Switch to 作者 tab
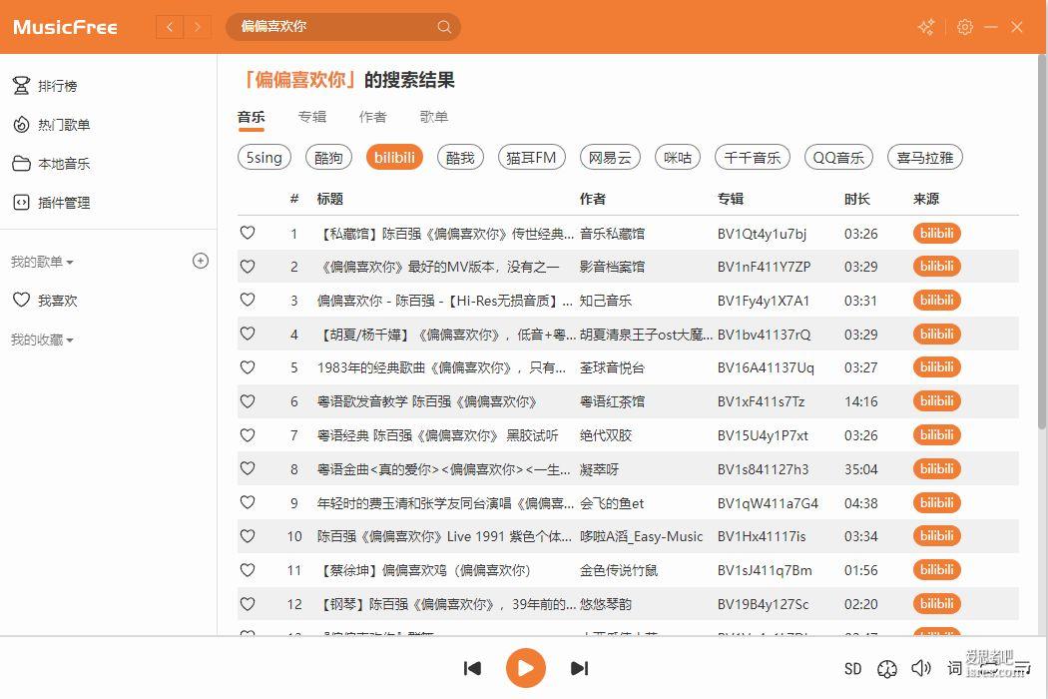 pos(373,117)
